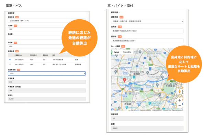The width and height of the screenshot is (206, 135).
Task: Click the red destination pin near Shinjuku
Action: click(124, 80)
